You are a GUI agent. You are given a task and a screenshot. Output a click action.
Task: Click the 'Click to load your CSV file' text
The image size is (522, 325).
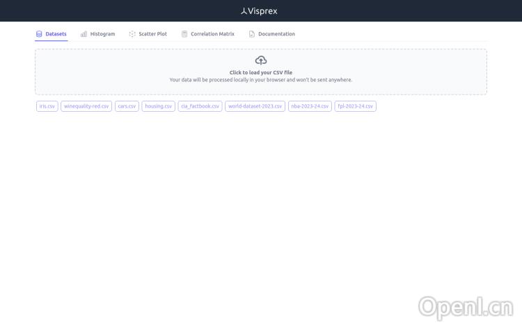pos(261,72)
